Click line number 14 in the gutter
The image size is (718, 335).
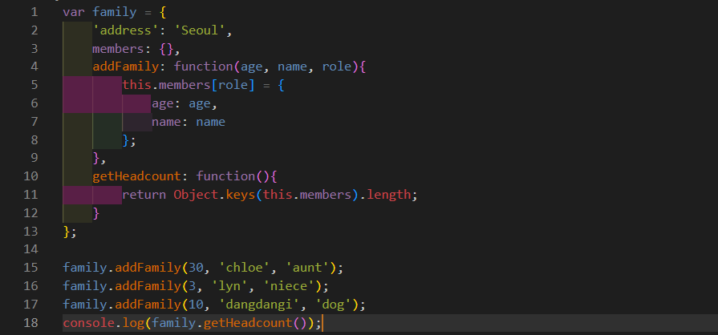tap(31, 250)
